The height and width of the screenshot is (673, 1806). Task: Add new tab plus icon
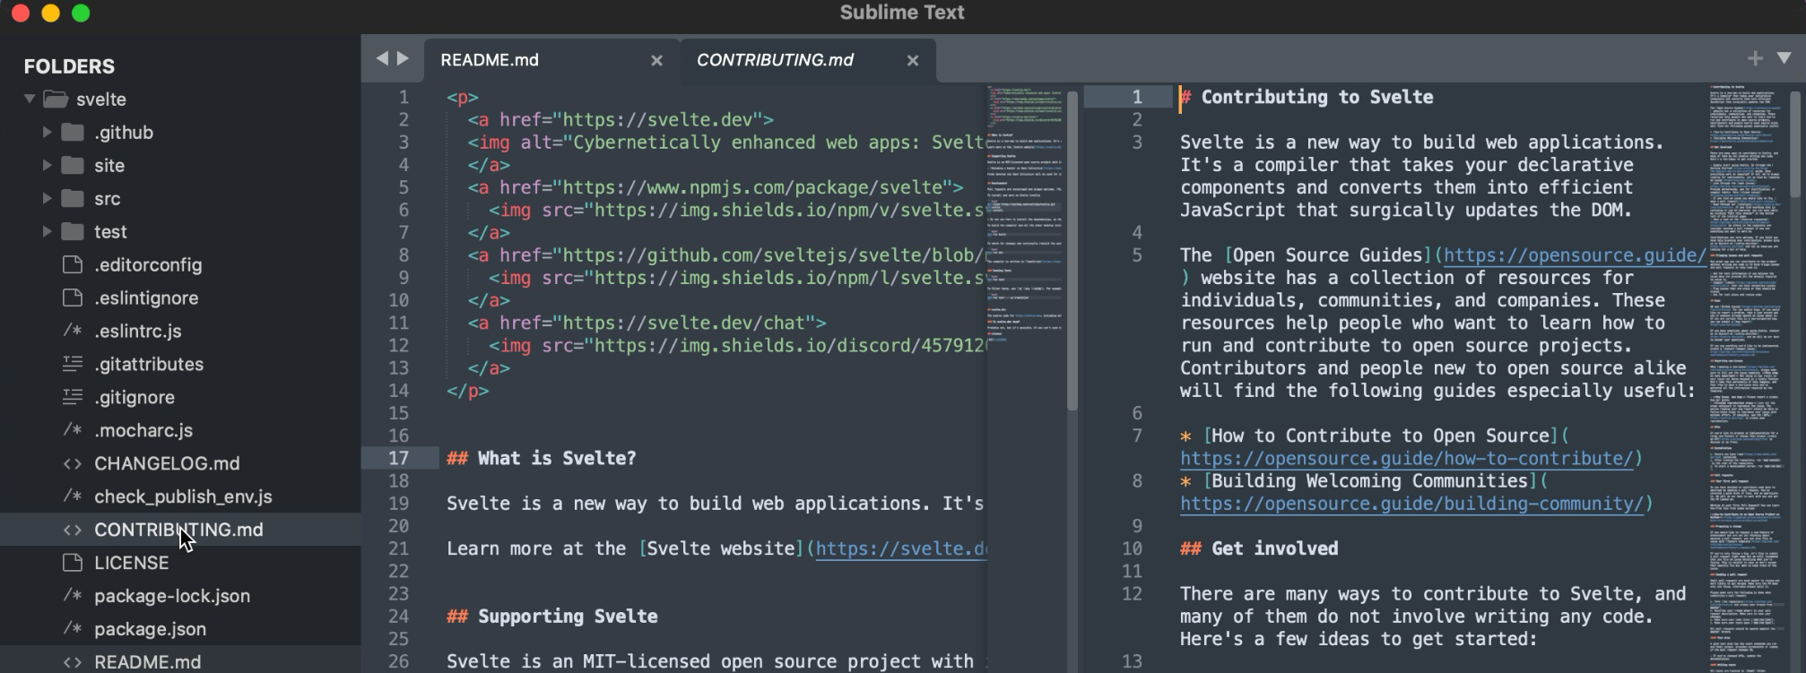click(x=1755, y=58)
